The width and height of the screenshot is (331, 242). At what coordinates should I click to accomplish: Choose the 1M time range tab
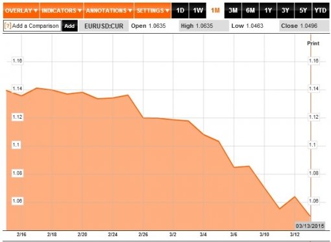[215, 10]
